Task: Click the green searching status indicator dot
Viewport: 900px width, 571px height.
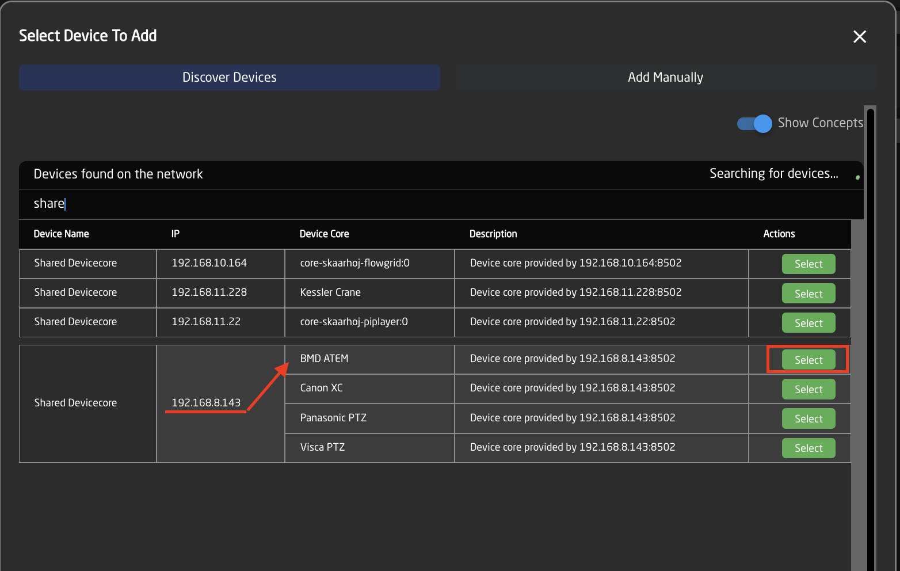Action: tap(857, 177)
